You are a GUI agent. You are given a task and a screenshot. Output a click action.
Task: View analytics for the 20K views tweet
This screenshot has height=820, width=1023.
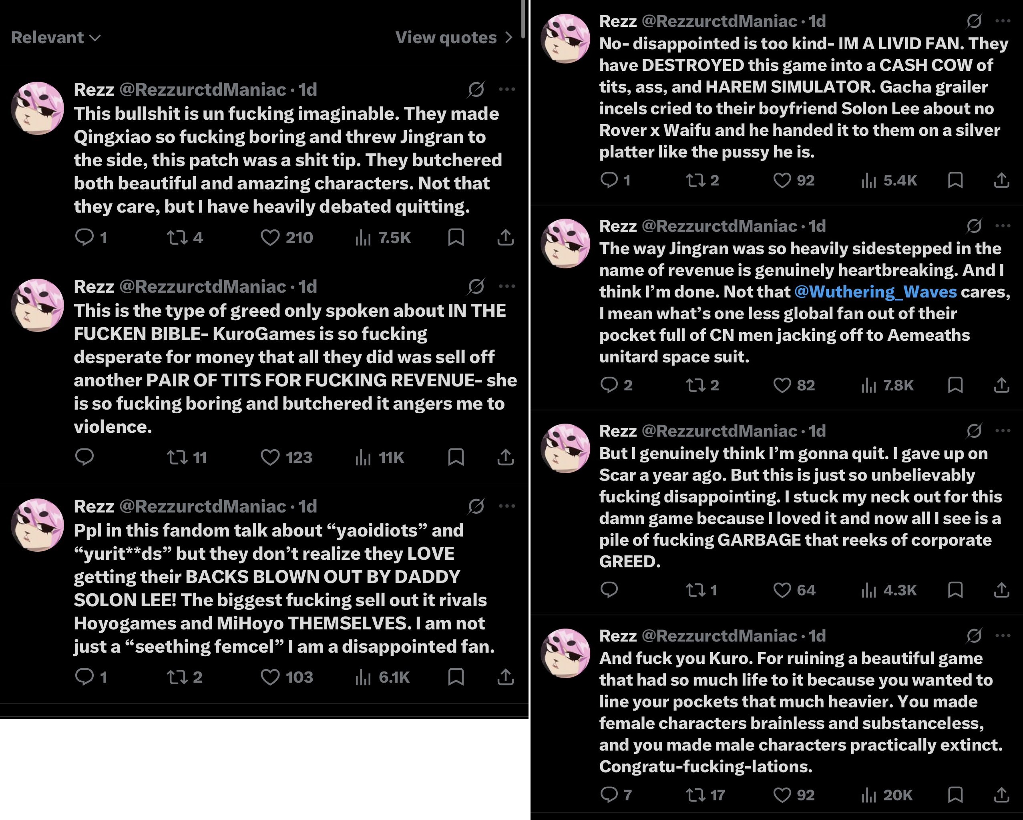click(887, 794)
